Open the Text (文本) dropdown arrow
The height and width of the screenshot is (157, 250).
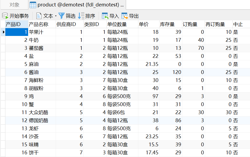coord(56,16)
